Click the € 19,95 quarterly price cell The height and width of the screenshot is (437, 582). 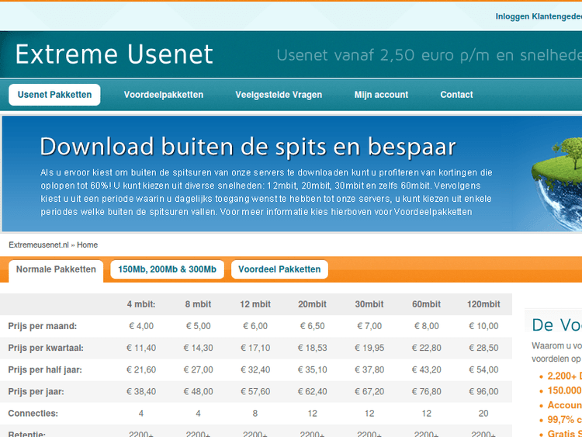pos(369,349)
